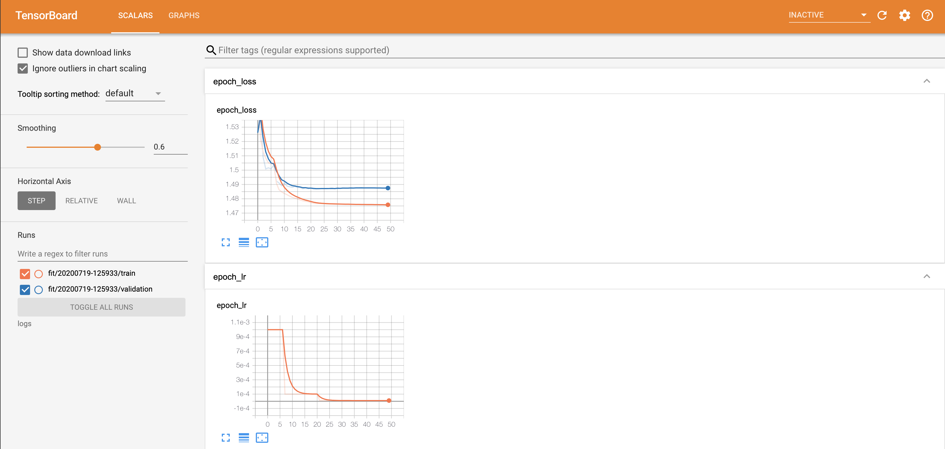Set horizontal axis to WALL
This screenshot has height=449, width=945.
pyautogui.click(x=126, y=201)
